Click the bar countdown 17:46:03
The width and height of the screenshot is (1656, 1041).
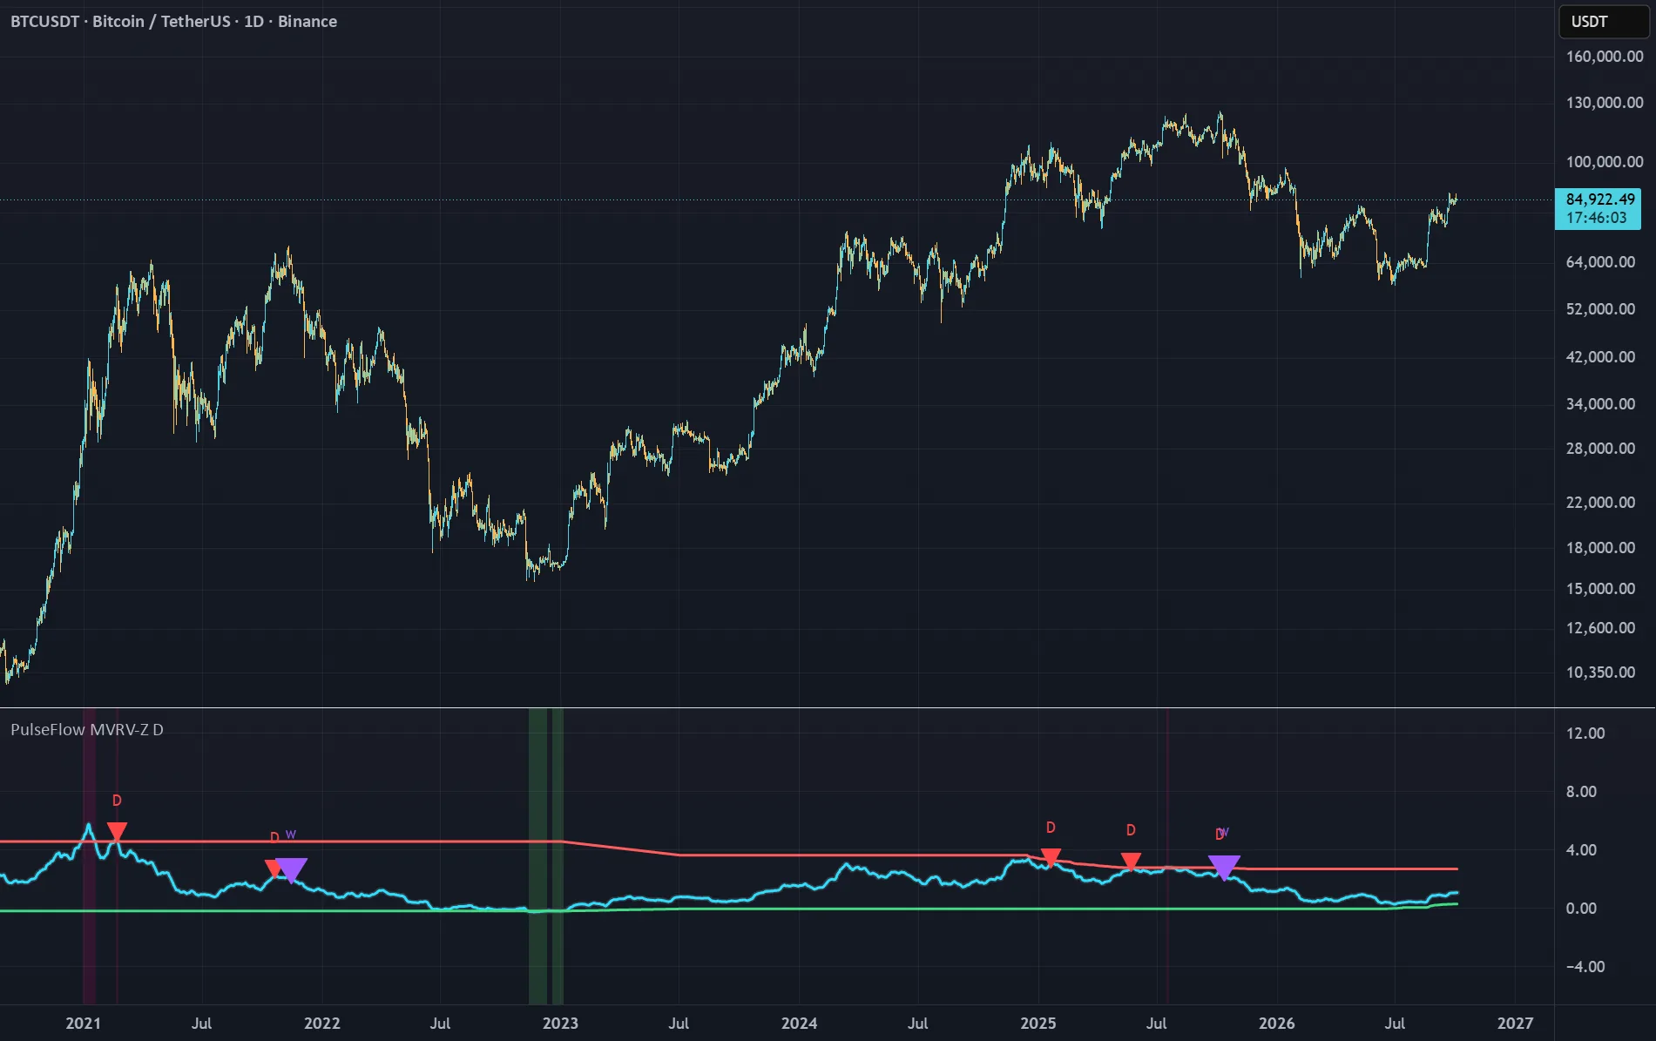pyautogui.click(x=1596, y=219)
